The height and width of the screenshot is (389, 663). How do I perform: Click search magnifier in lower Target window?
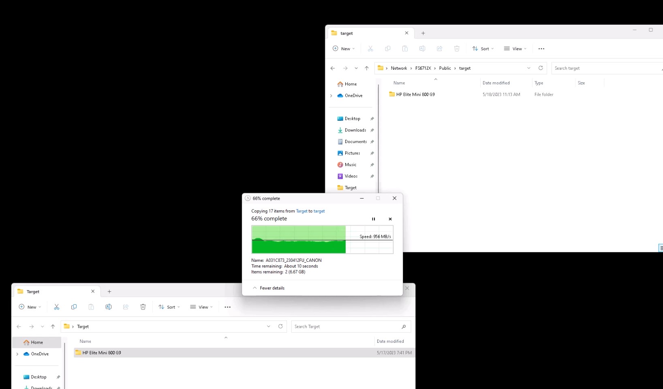pyautogui.click(x=404, y=327)
